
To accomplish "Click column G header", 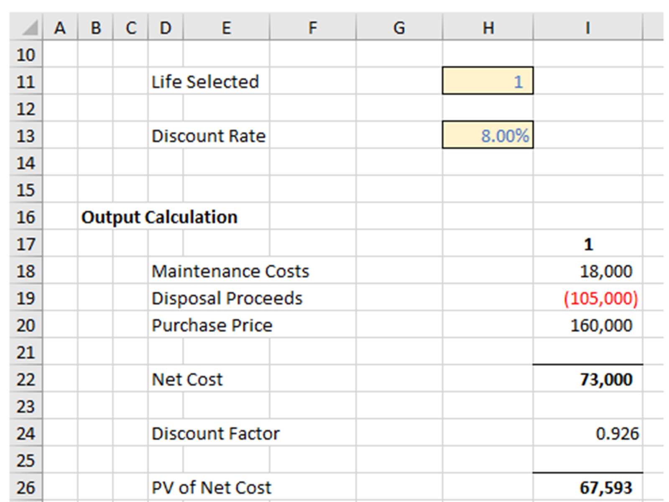I will click(x=399, y=28).
